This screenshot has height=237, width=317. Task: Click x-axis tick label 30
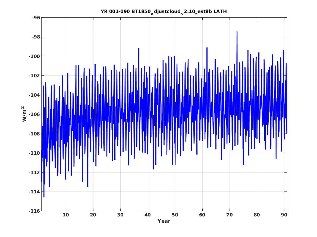point(120,215)
